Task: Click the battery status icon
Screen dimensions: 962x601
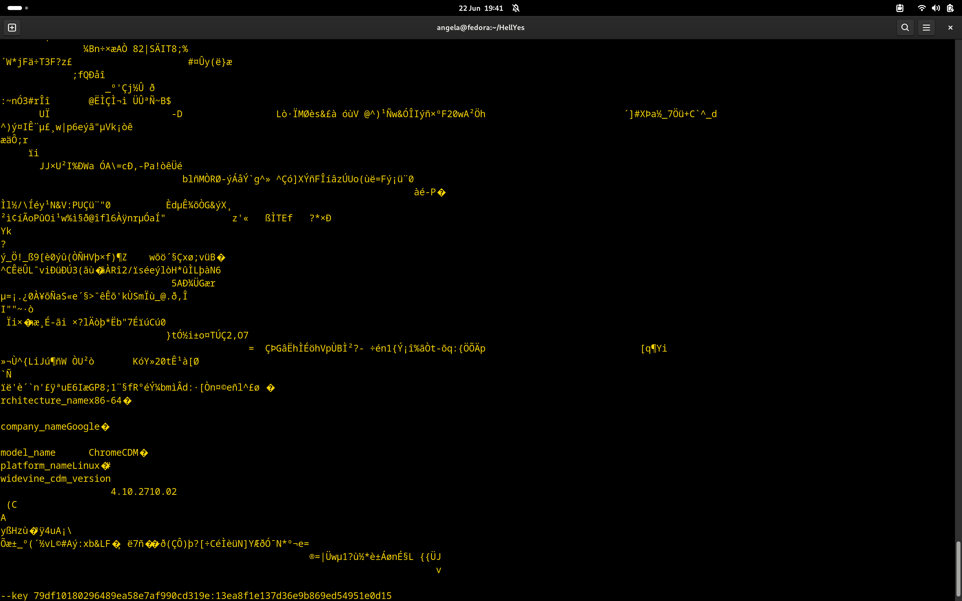Action: coord(950,8)
